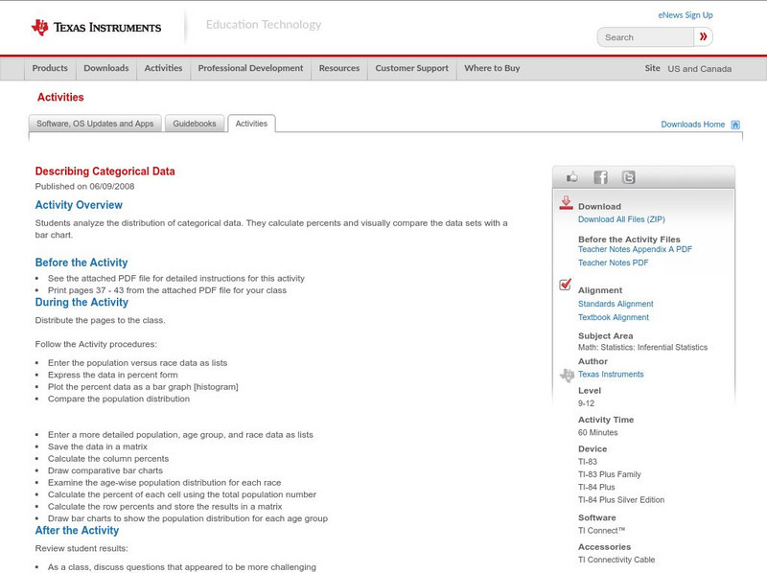Click the 'TI Connect™' software entry
The width and height of the screenshot is (767, 573).
point(602,531)
